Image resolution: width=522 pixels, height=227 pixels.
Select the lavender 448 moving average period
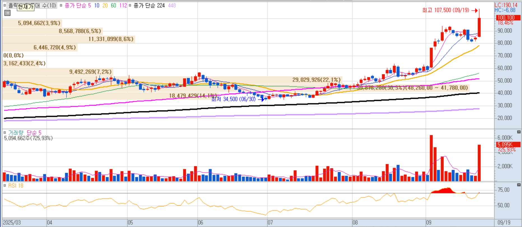coord(172,5)
